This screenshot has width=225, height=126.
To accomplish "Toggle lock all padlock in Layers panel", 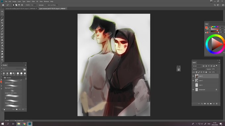I will (206, 72).
